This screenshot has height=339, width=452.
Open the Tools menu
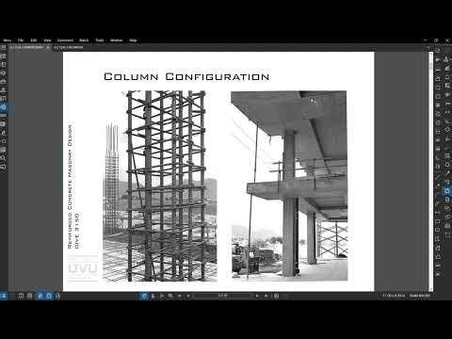tap(100, 40)
